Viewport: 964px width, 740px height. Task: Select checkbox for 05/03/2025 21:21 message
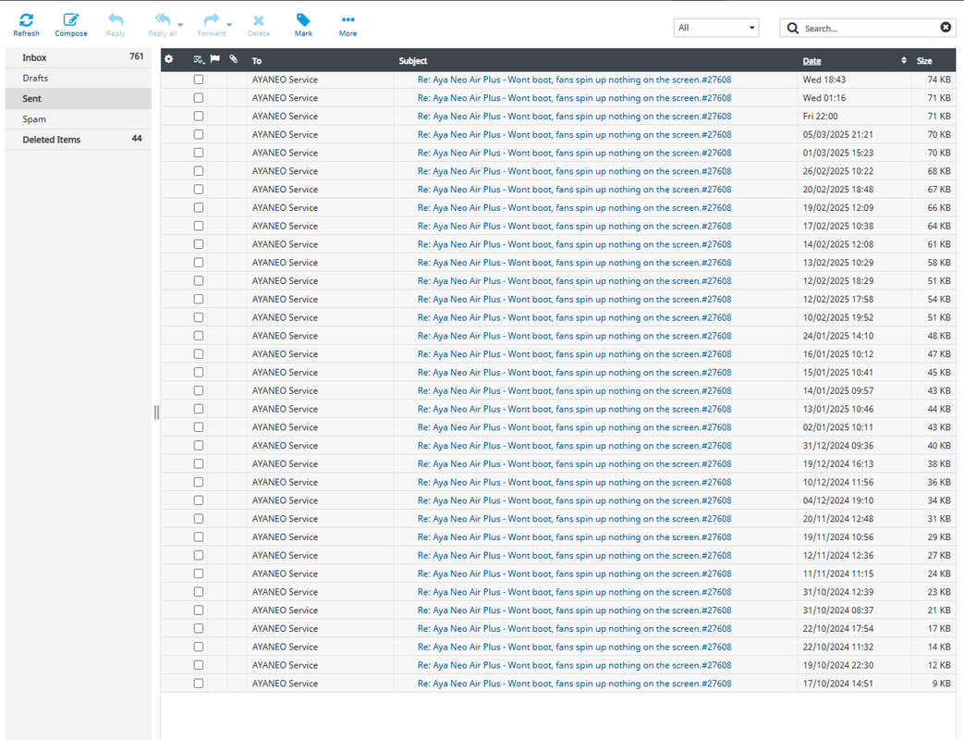click(199, 134)
